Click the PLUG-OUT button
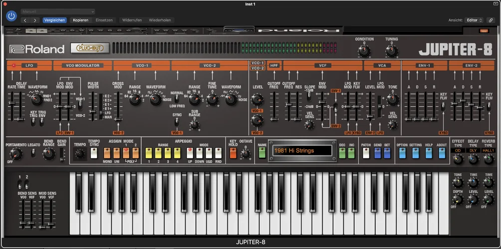Screen dimensions: 501x249 coord(90,48)
